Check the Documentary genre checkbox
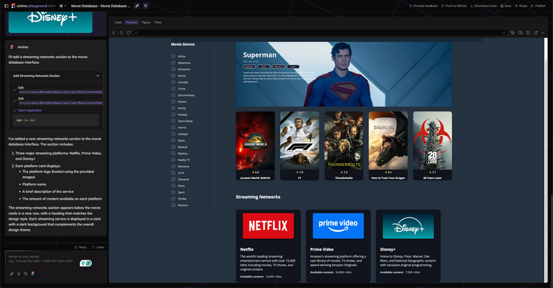The image size is (553, 288). click(x=174, y=95)
